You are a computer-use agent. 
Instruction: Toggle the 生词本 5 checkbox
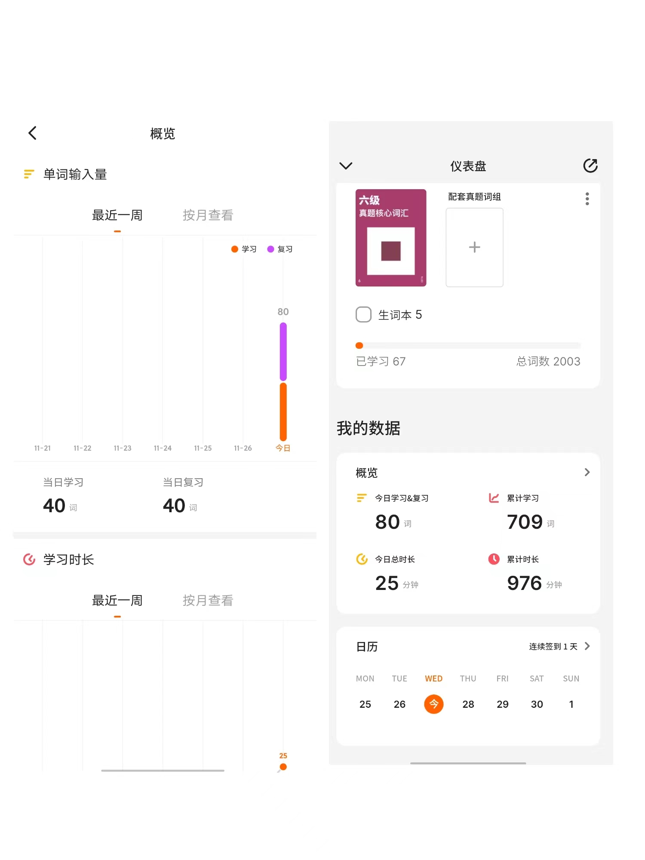pos(363,314)
